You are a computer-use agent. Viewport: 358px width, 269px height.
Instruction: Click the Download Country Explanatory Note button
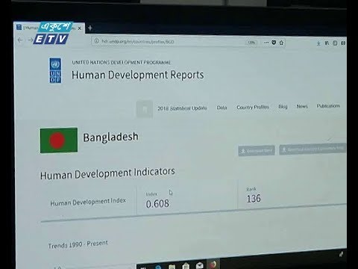pyautogui.click(x=313, y=149)
